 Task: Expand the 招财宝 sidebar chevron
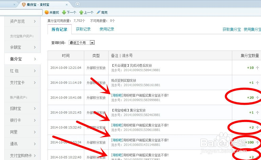pos(35,109)
